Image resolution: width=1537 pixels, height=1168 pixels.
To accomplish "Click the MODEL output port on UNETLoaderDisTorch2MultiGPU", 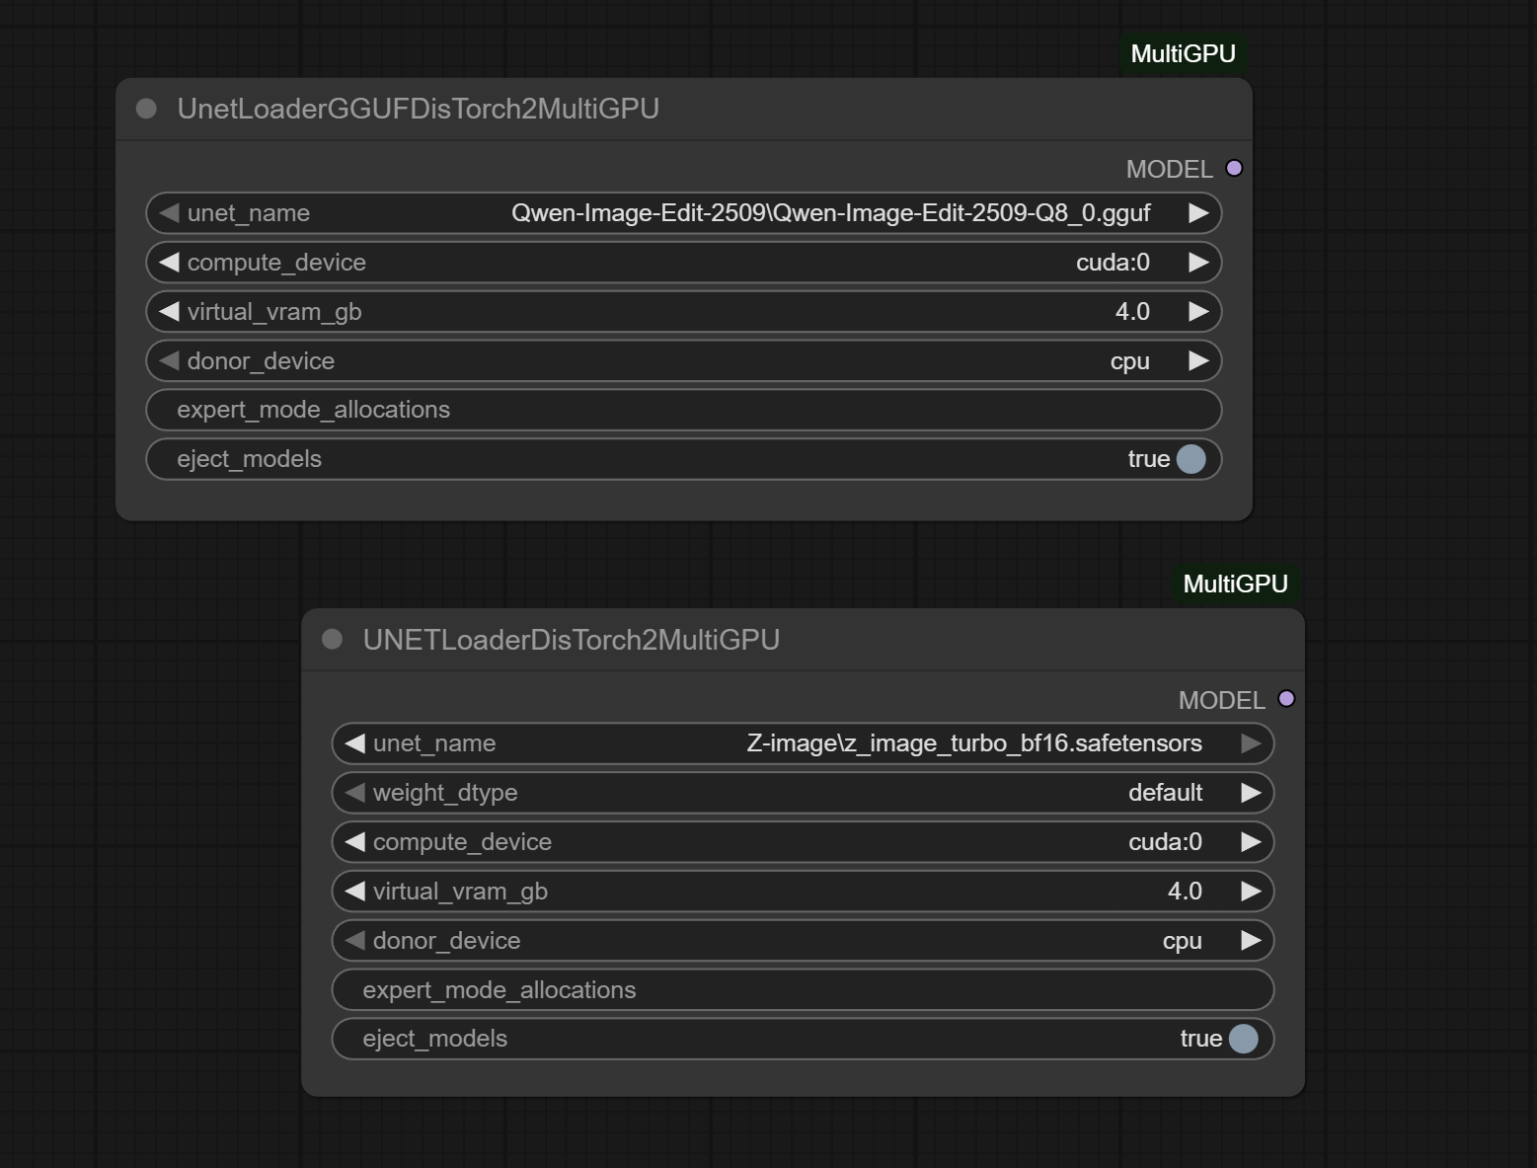I will 1286,699.
